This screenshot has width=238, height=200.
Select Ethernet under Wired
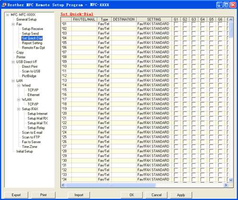coord(33,95)
